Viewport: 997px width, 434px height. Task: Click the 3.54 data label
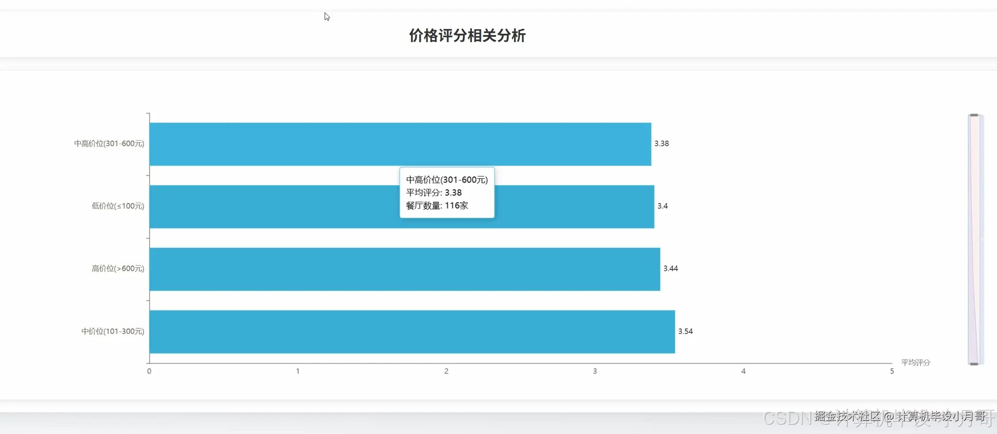click(x=686, y=331)
